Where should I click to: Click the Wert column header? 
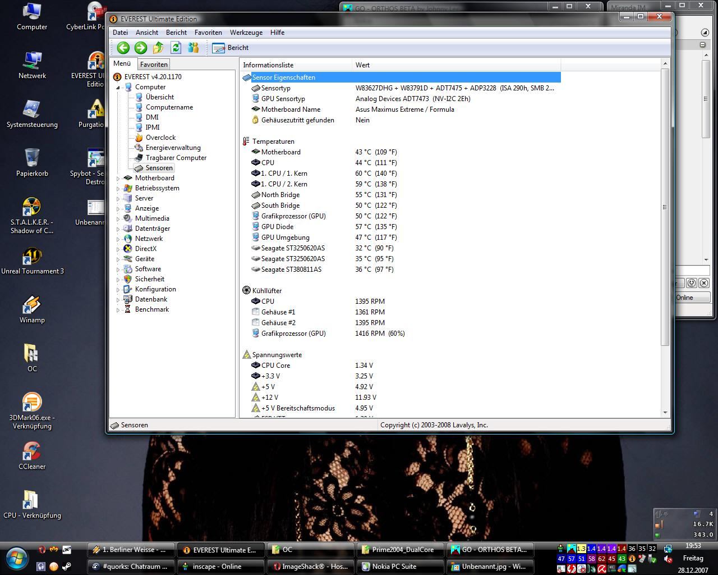(x=456, y=65)
